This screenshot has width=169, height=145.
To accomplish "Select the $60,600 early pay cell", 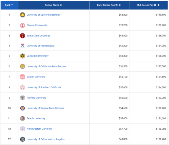I will point(109,98).
